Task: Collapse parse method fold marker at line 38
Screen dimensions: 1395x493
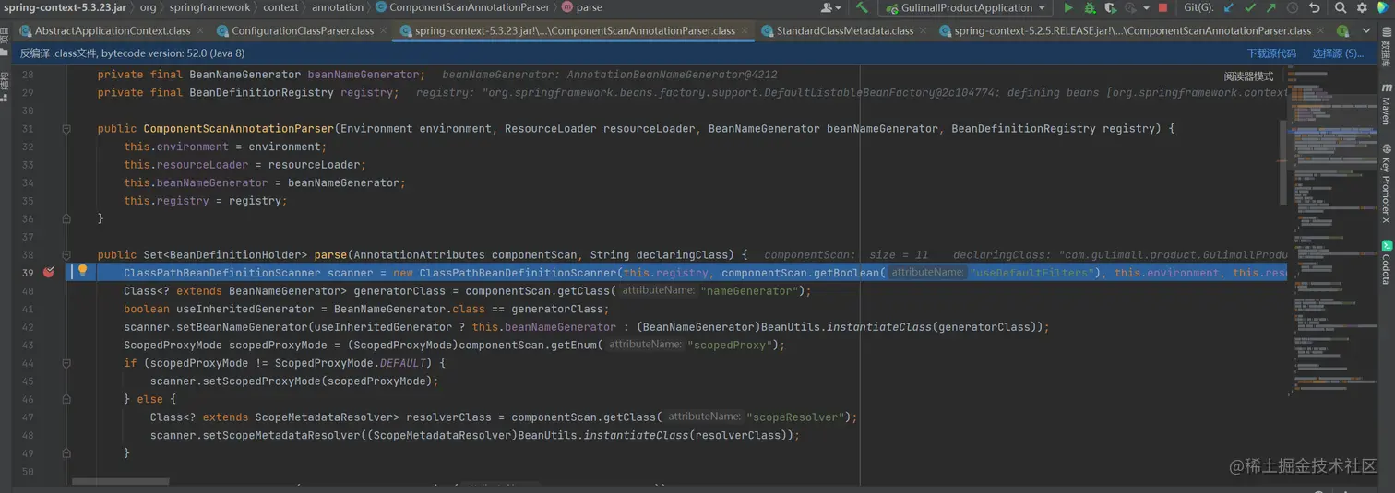Action: tap(66, 254)
